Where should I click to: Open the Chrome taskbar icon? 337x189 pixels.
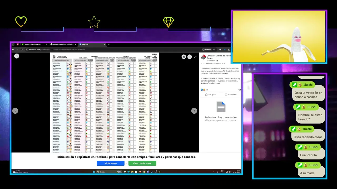(x=144, y=172)
